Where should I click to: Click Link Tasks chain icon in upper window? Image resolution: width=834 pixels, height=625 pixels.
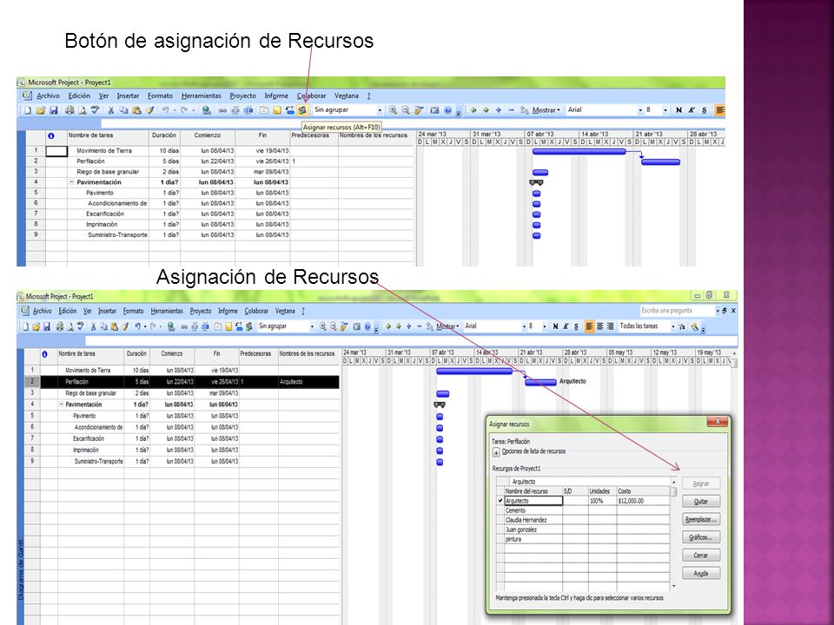click(222, 110)
